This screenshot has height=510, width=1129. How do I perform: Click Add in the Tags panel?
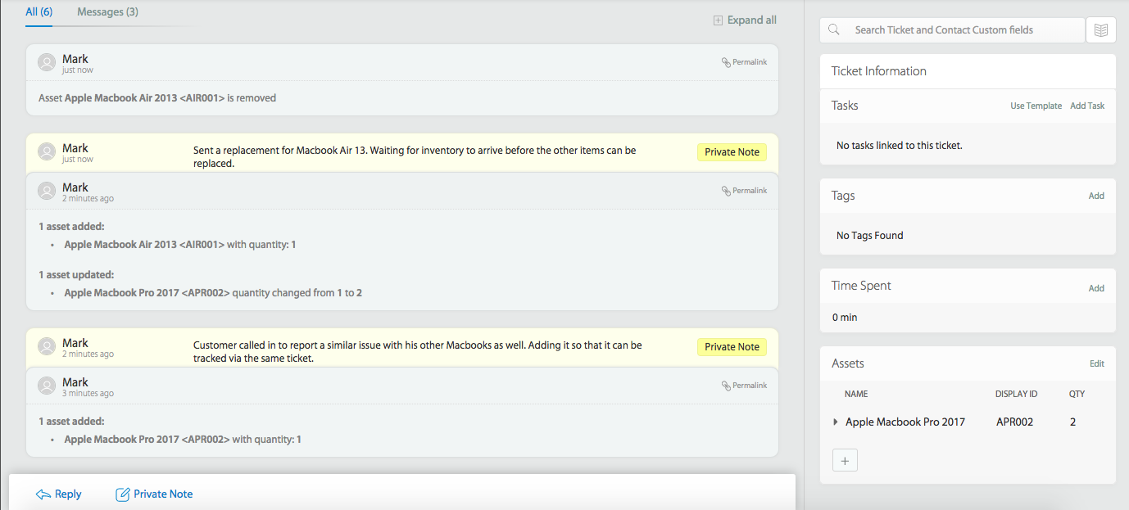(1096, 196)
